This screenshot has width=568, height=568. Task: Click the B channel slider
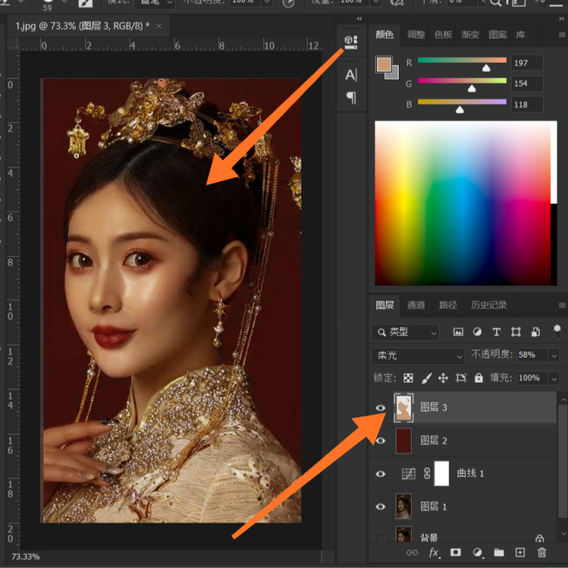pos(462,102)
